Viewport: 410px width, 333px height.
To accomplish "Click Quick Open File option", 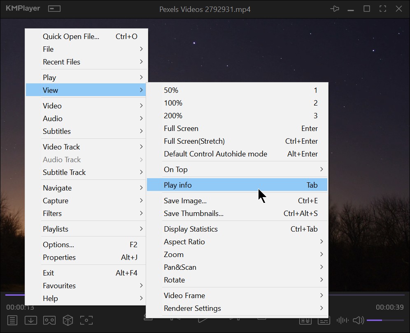I will 70,36.
